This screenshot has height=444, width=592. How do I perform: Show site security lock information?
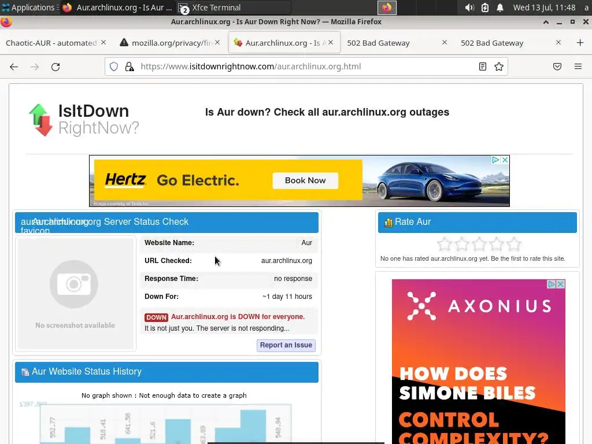coord(129,67)
